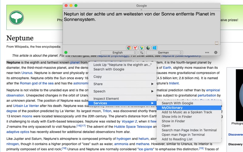The height and width of the screenshot is (152, 243).
Task: Select the Microsoft Windows translation engine icon
Action: [x=154, y=48]
